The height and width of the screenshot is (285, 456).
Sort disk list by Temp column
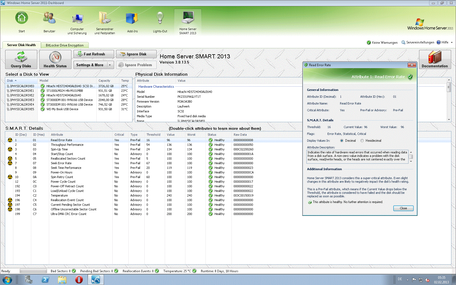(125, 81)
